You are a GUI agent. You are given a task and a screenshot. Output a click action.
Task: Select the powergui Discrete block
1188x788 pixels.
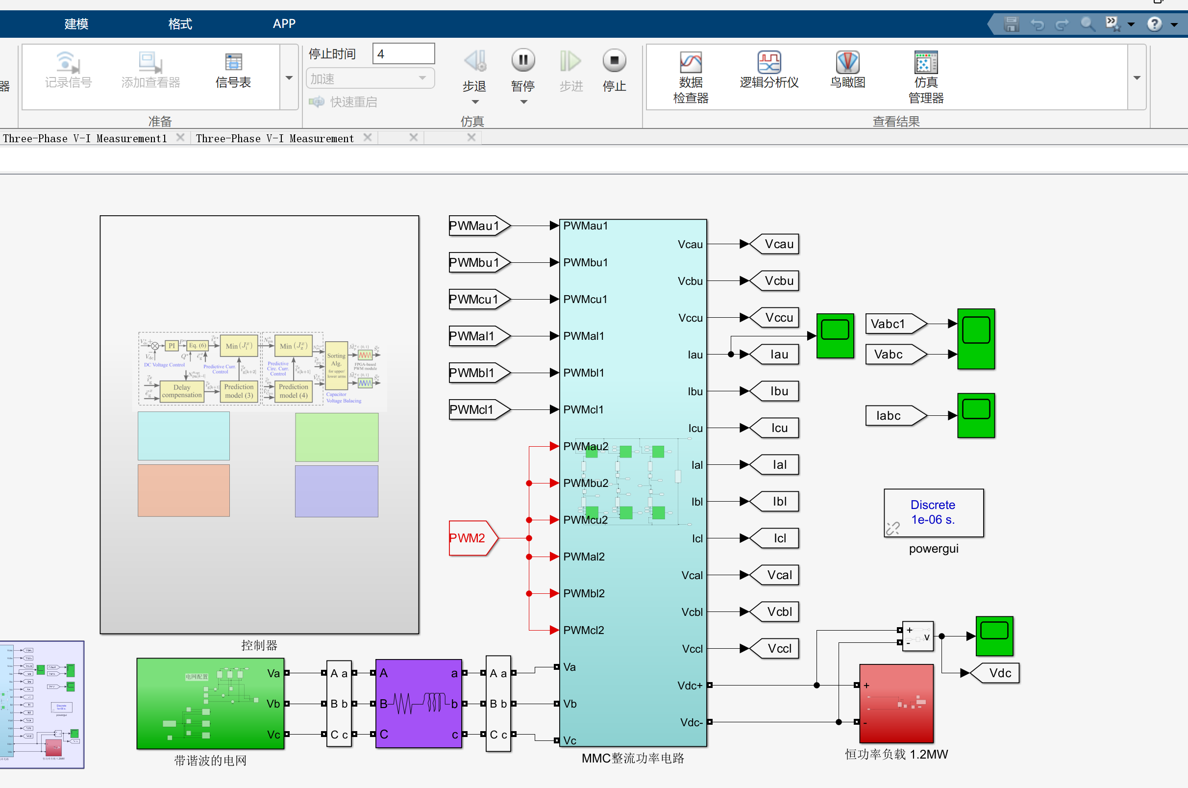933,512
